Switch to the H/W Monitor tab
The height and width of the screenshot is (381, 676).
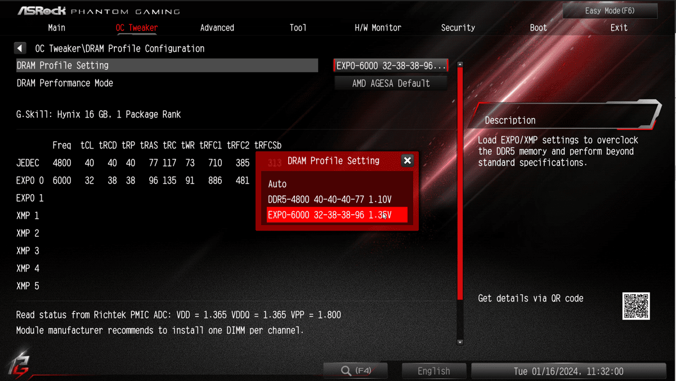tap(378, 28)
